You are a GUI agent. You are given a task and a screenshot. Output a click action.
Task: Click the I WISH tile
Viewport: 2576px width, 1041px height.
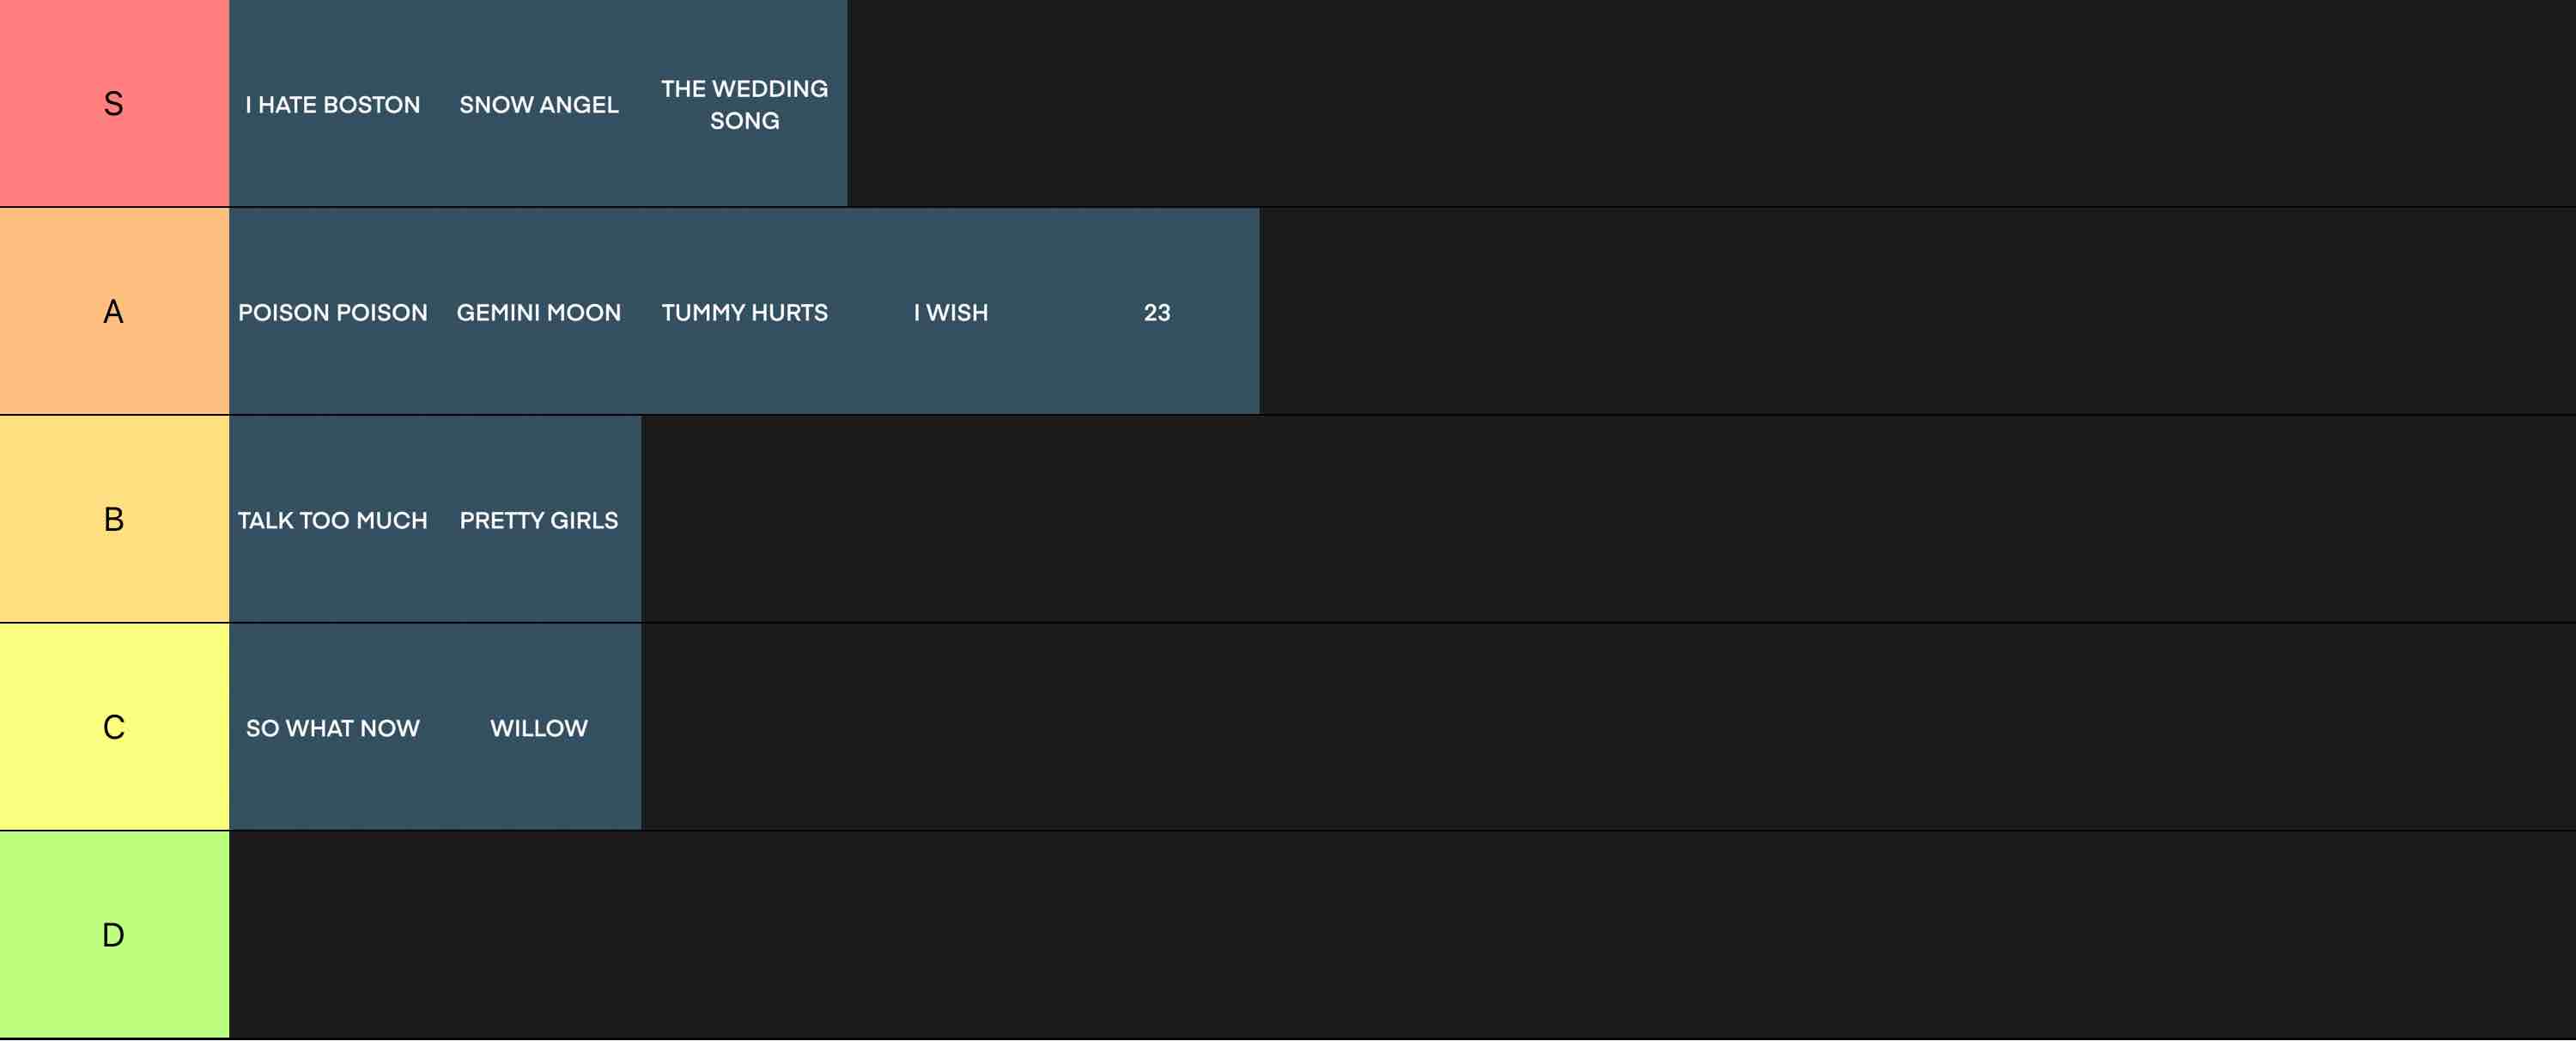pyautogui.click(x=950, y=311)
